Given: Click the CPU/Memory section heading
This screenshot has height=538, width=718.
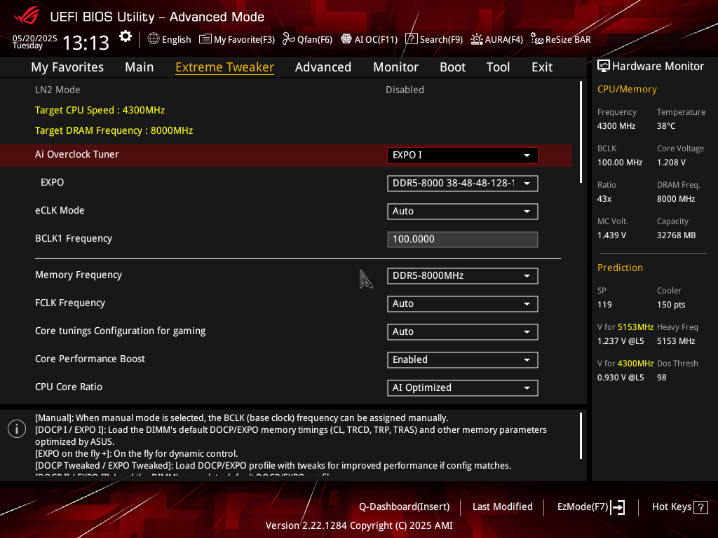Looking at the screenshot, I should (x=627, y=89).
